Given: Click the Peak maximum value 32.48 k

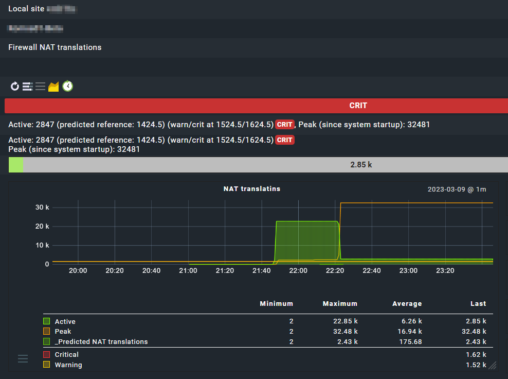Looking at the screenshot, I should coord(346,331).
